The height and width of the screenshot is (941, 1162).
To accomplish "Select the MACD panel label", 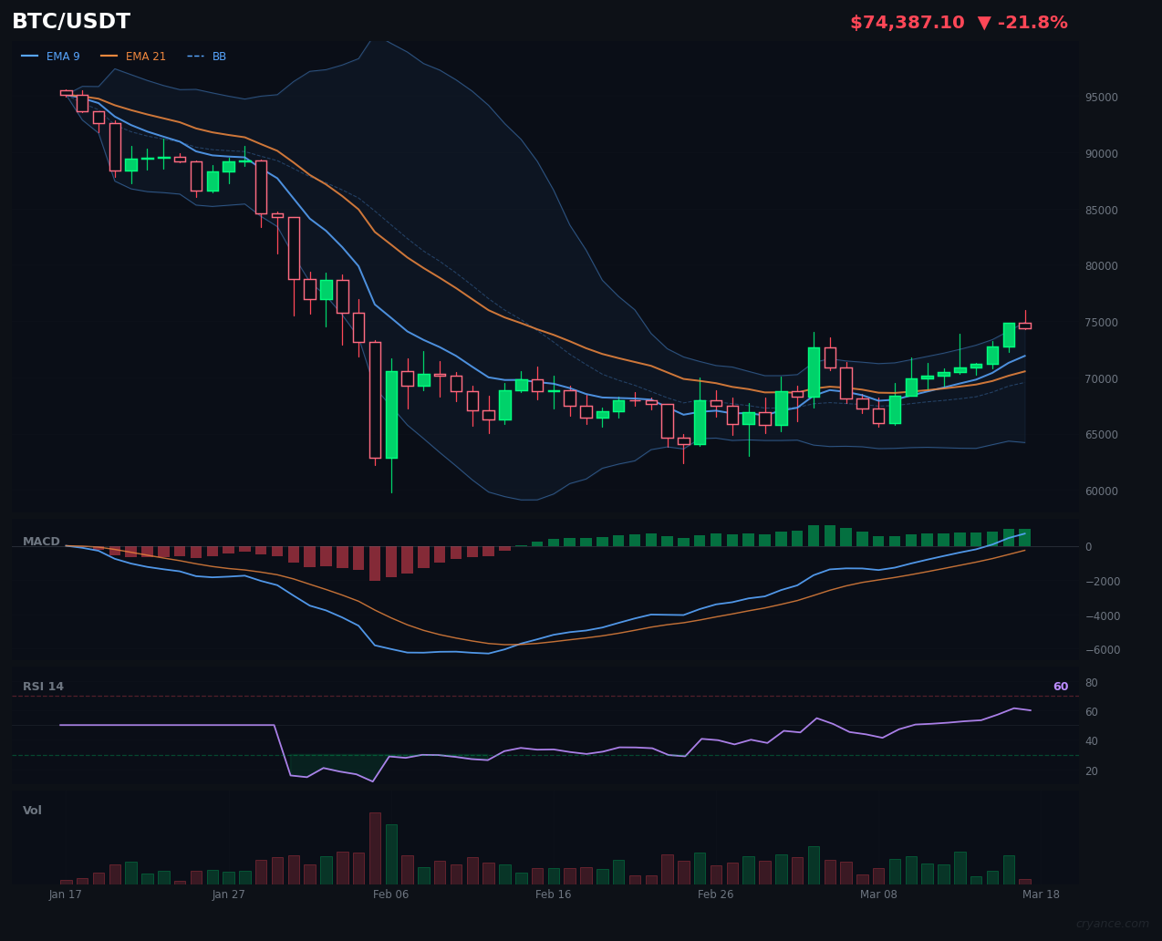I will point(41,542).
